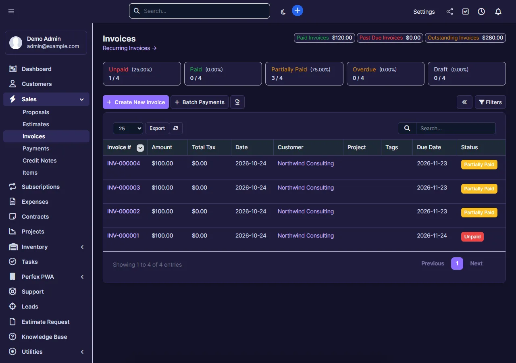Open the Projects sidebar item
This screenshot has height=363, width=516.
(x=46, y=232)
